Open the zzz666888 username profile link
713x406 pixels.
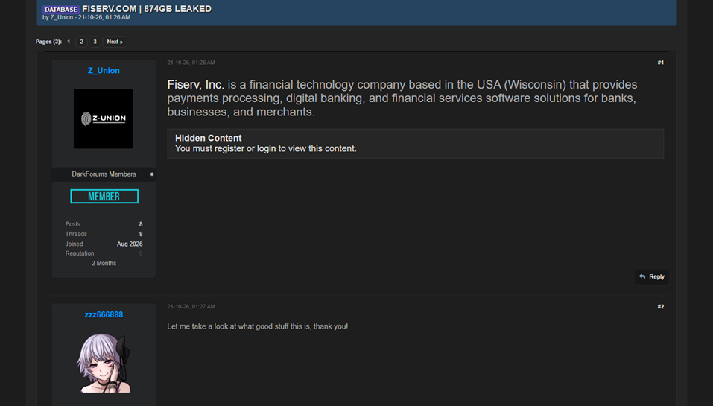[104, 314]
